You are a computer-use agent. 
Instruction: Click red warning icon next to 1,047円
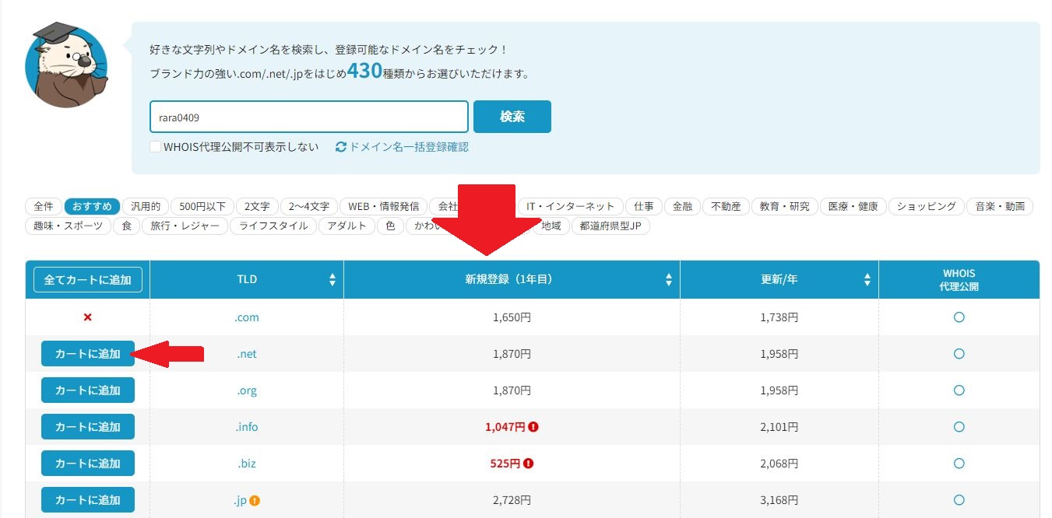[533, 427]
